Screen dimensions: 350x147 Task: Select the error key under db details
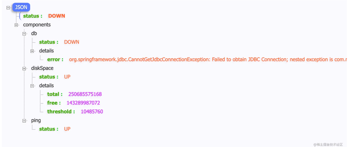pyautogui.click(x=55, y=59)
